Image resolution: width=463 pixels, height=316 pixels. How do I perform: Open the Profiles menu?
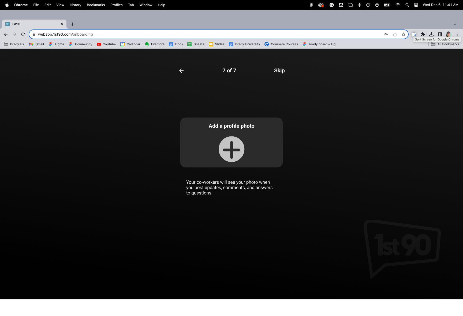coord(117,5)
